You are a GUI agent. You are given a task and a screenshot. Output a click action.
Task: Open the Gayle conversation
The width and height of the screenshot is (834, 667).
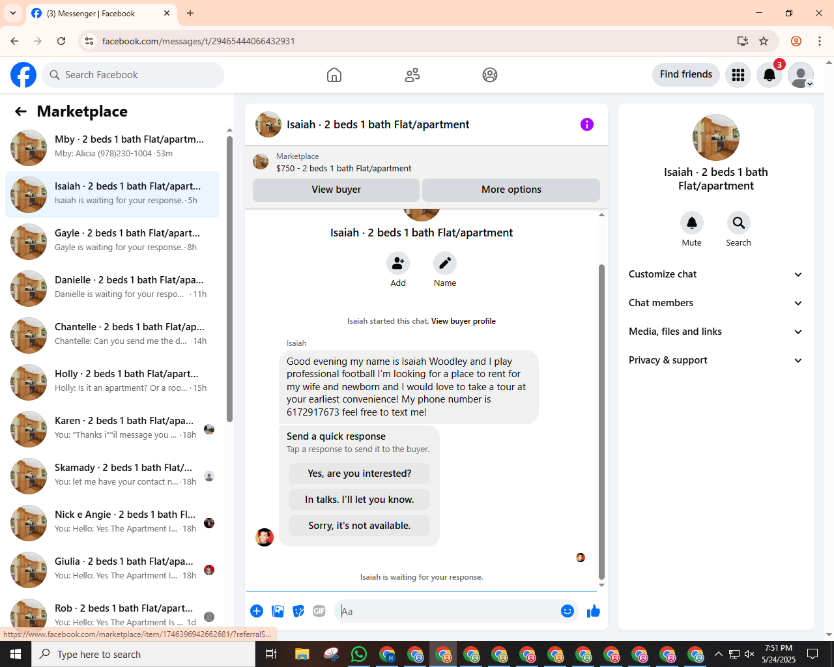(x=112, y=242)
